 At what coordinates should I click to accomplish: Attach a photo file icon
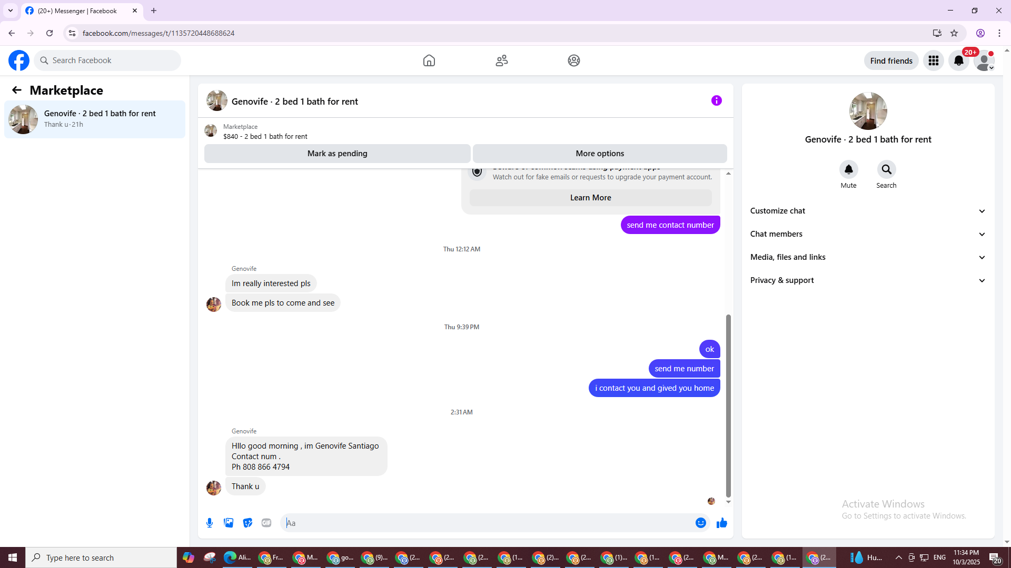click(x=229, y=523)
